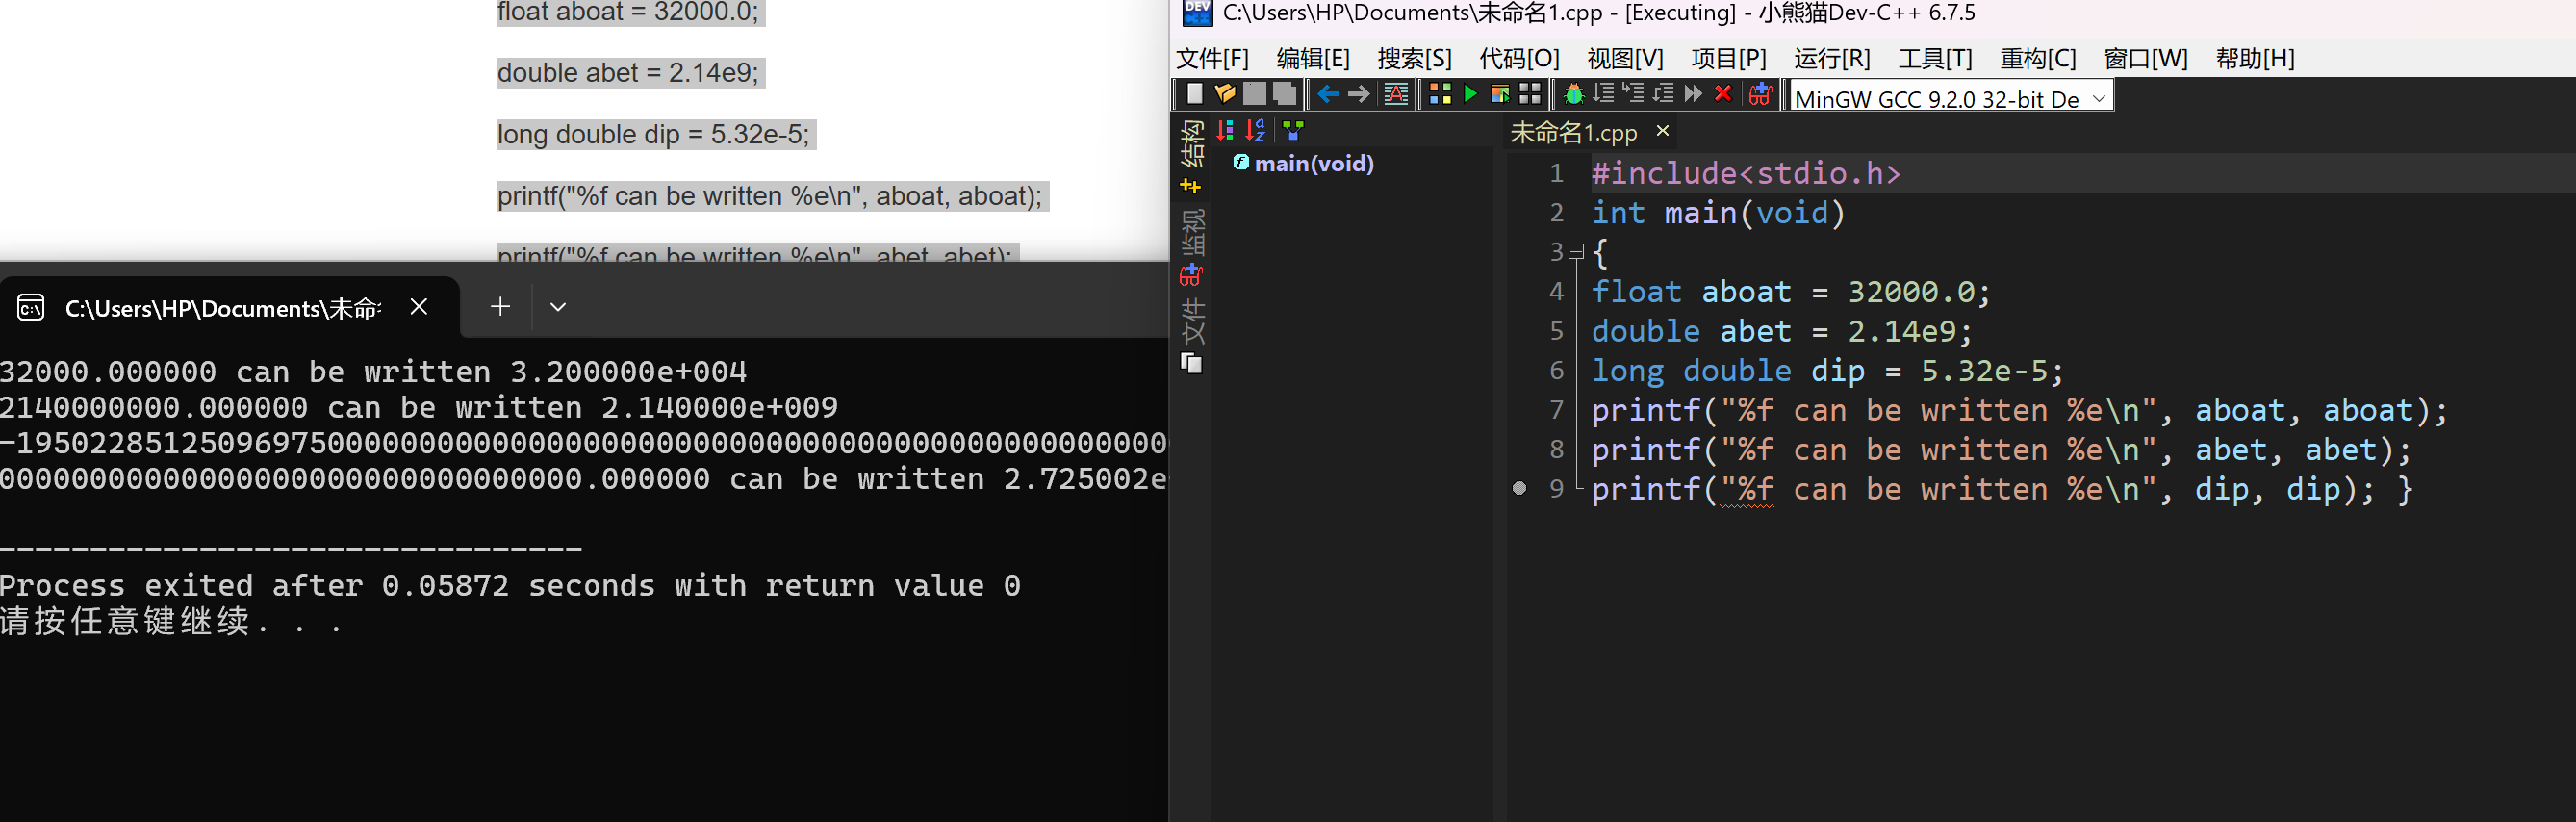Click highlighted 'long double dip = 5.32e-5;' in document

coord(656,134)
